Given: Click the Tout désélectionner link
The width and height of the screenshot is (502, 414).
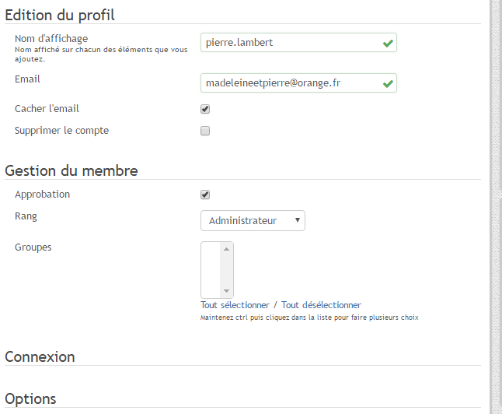Looking at the screenshot, I should [x=321, y=305].
